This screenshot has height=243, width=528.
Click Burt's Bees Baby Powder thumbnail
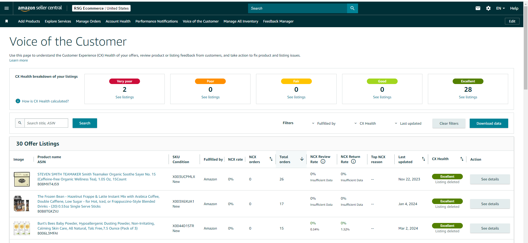pyautogui.click(x=22, y=228)
